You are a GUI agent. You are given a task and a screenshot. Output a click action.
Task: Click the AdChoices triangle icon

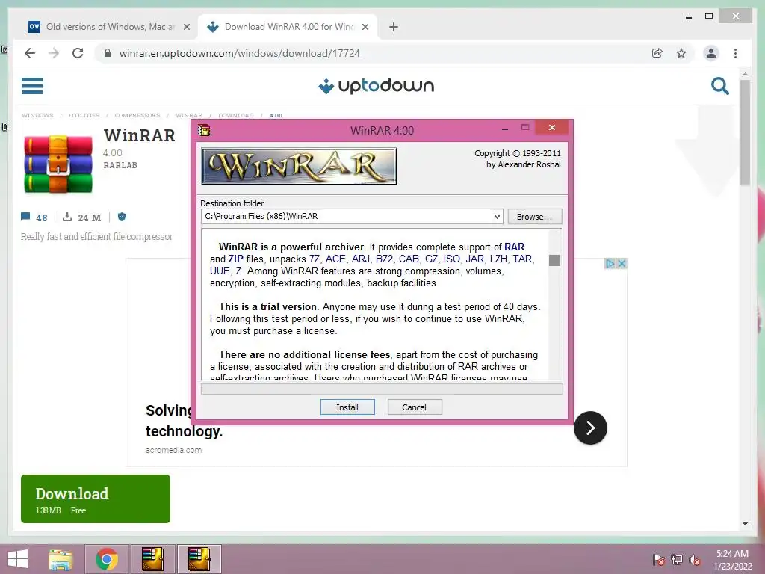point(610,264)
